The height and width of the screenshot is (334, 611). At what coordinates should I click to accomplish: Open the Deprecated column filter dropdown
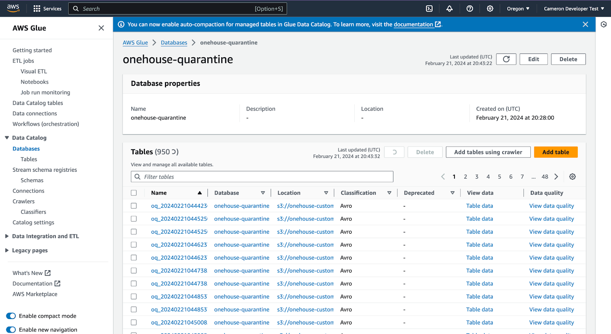(x=452, y=193)
